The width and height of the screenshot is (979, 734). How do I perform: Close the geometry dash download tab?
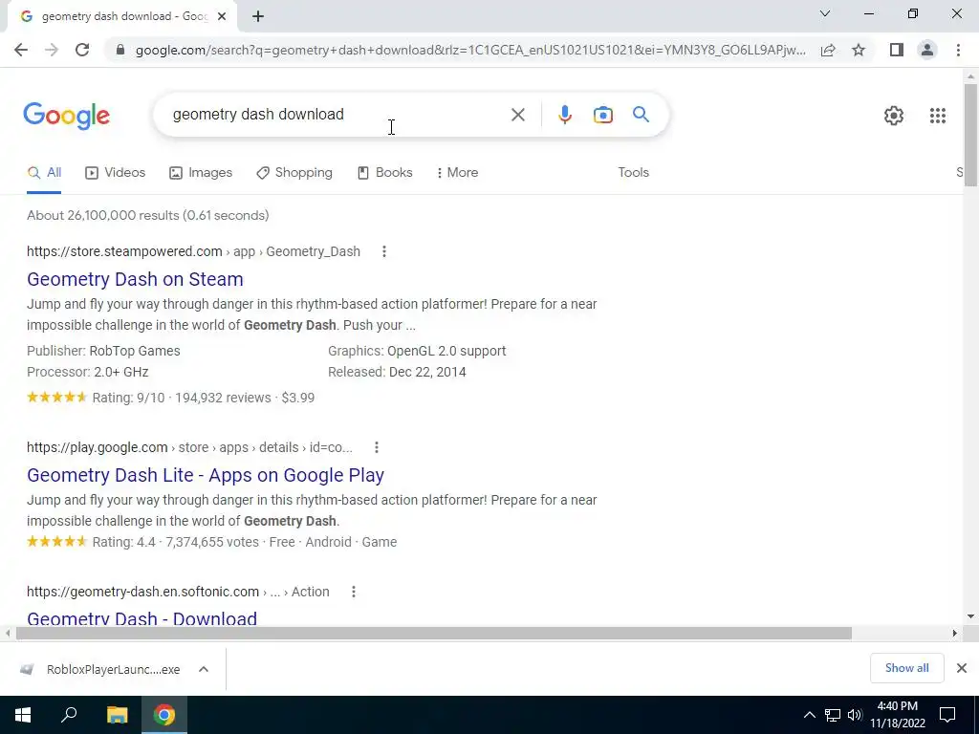tap(222, 17)
